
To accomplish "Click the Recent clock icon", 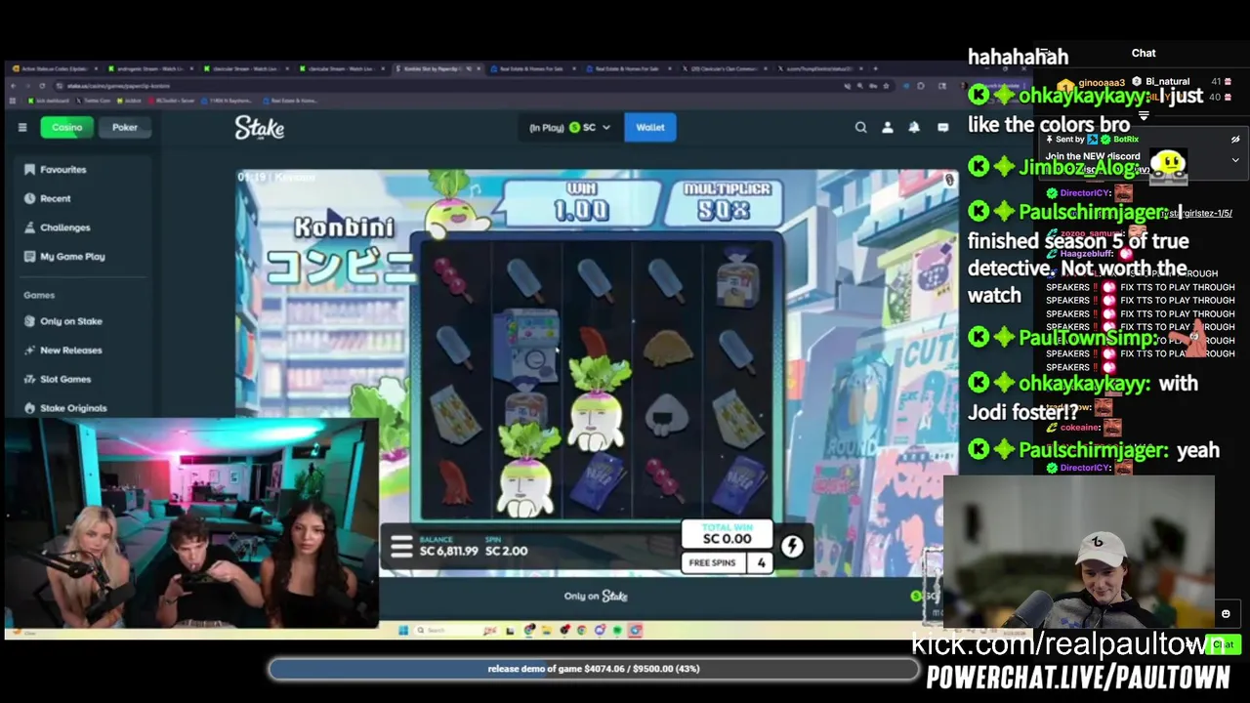I will point(29,198).
